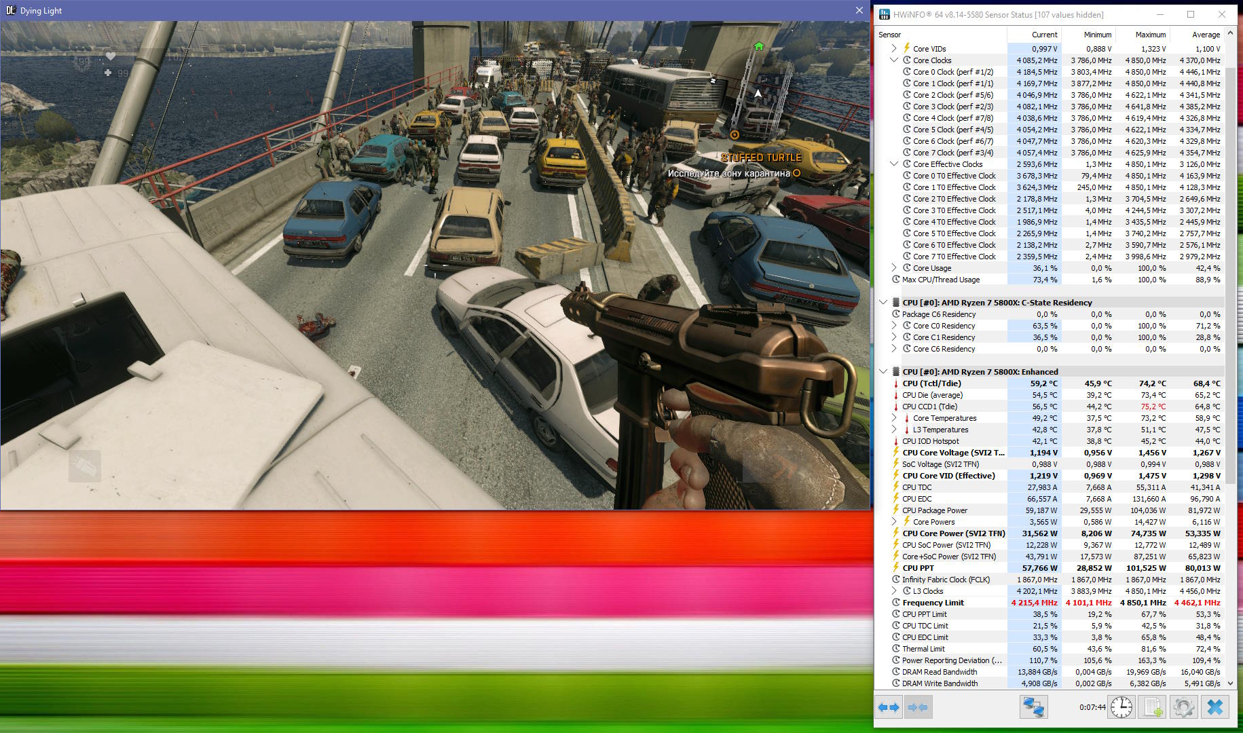Click the lightning icon beside CPU Package Power
The height and width of the screenshot is (733, 1243).
coord(896,510)
